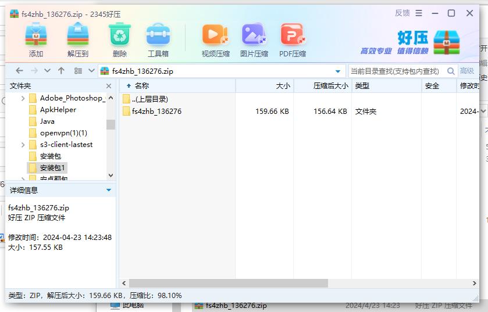Open the hamburger main menu

(419, 13)
